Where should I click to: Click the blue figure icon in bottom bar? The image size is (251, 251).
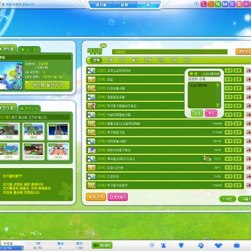coord(163,245)
